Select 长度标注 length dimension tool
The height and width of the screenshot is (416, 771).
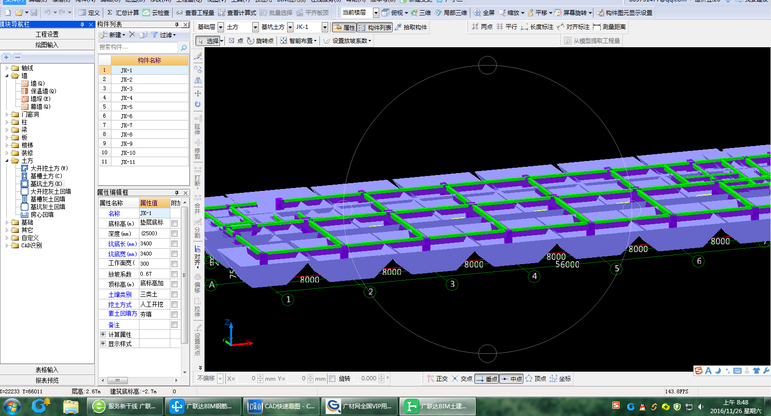pyautogui.click(x=537, y=27)
